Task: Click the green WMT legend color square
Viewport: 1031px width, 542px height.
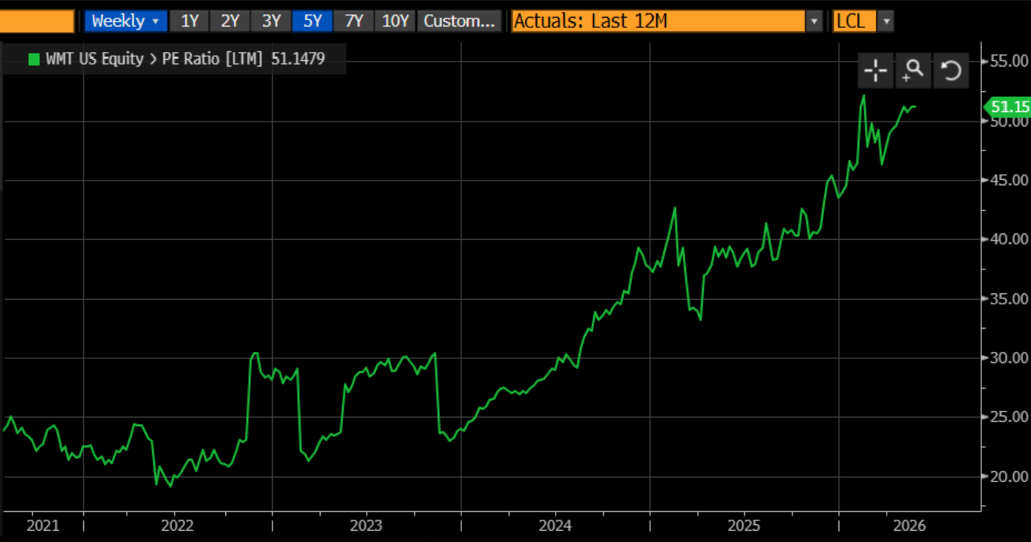Action: tap(33, 59)
